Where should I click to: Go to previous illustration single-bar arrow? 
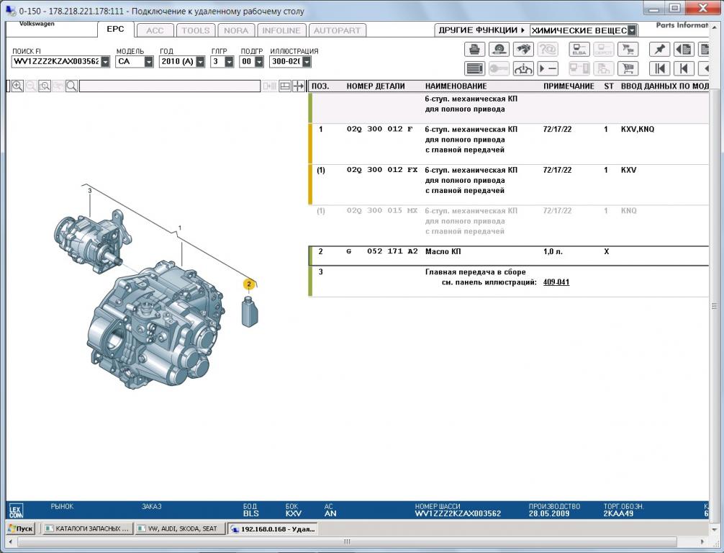[x=684, y=69]
